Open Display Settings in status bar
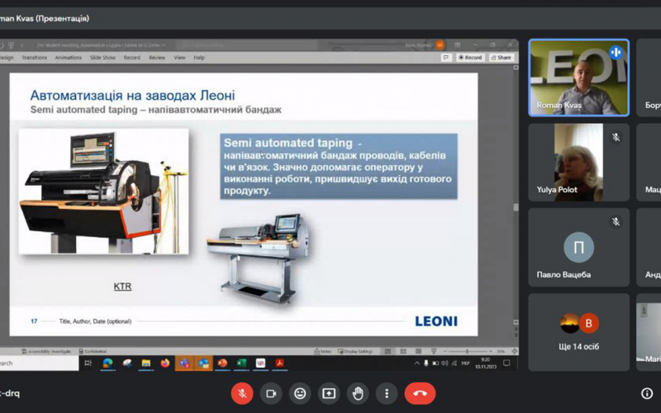Viewport: 661px width, 413px height. tap(355, 351)
